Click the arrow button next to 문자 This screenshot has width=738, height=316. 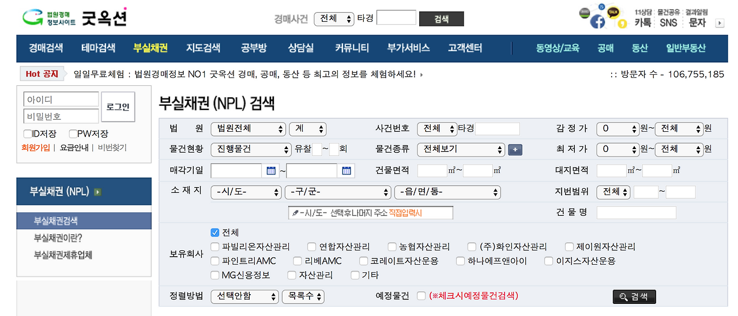[720, 23]
